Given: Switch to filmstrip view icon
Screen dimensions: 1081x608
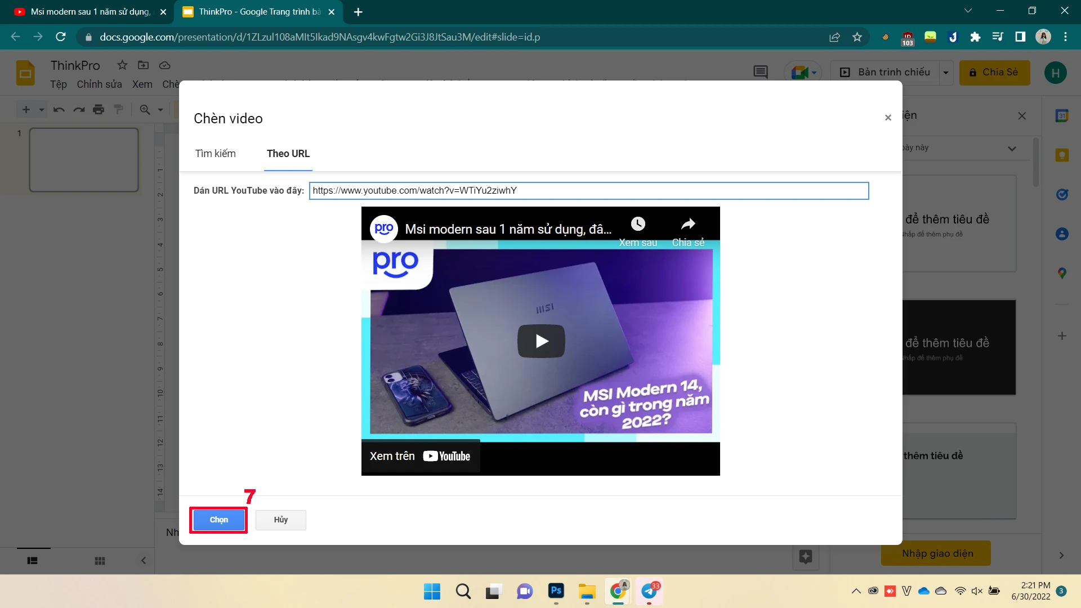Looking at the screenshot, I should [x=32, y=561].
